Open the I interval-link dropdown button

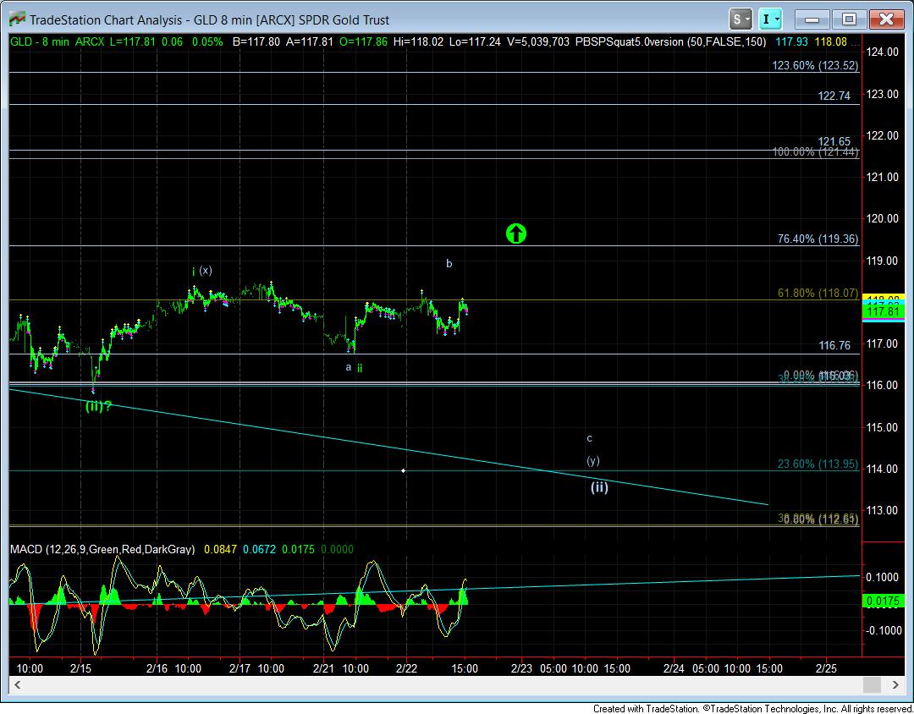[771, 19]
